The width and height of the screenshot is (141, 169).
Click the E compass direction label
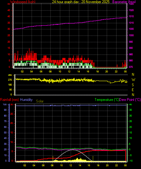pyautogui.click(x=133, y=90)
